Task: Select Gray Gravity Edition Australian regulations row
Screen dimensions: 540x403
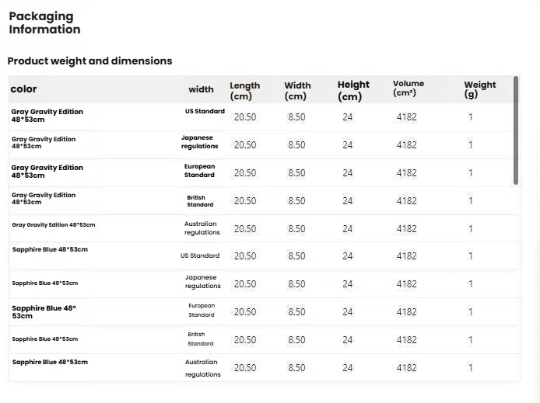Action: pos(264,228)
